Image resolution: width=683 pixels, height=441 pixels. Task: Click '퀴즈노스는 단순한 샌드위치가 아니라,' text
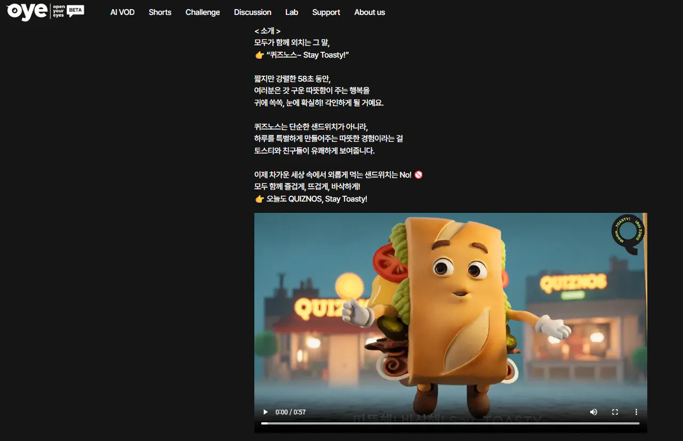click(311, 127)
